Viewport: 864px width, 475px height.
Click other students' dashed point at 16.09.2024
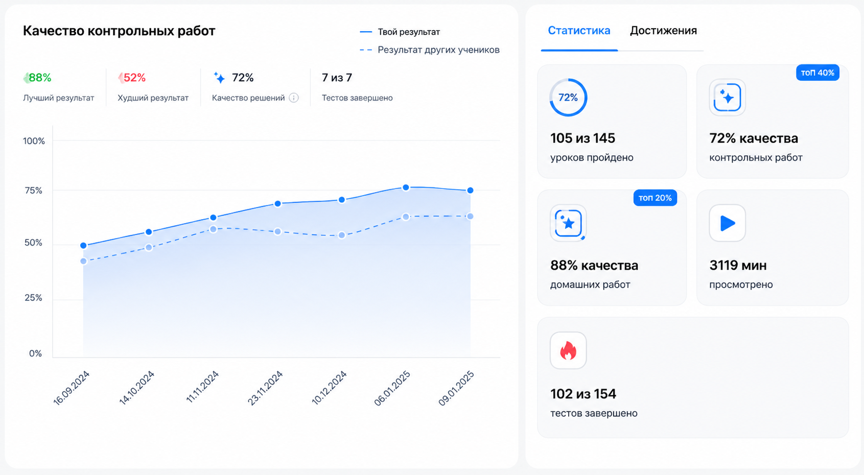click(x=83, y=261)
